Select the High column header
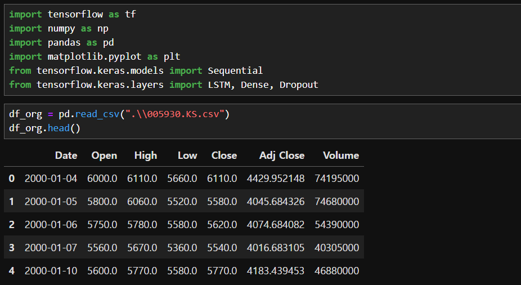This screenshot has width=521, height=285. click(x=146, y=155)
